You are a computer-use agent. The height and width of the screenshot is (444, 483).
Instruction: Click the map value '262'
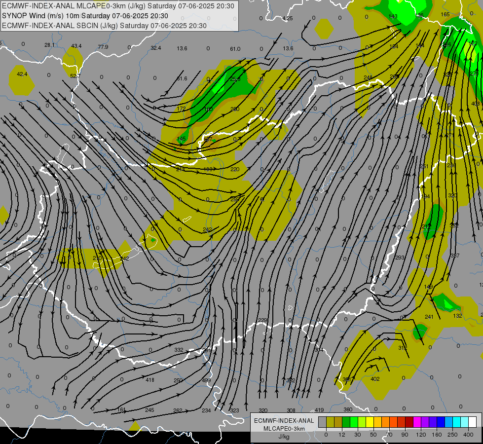pyautogui.click(x=178, y=410)
